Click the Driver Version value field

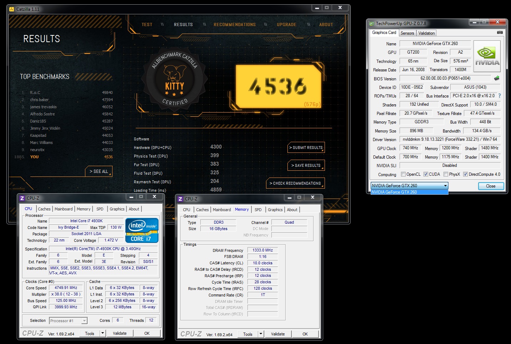pos(450,139)
